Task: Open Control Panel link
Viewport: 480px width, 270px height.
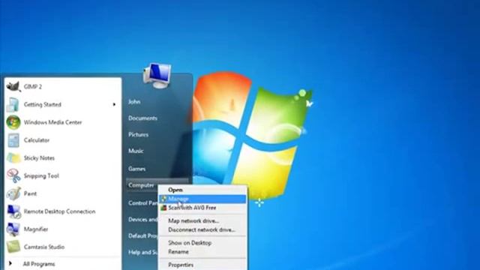Action: coord(142,203)
